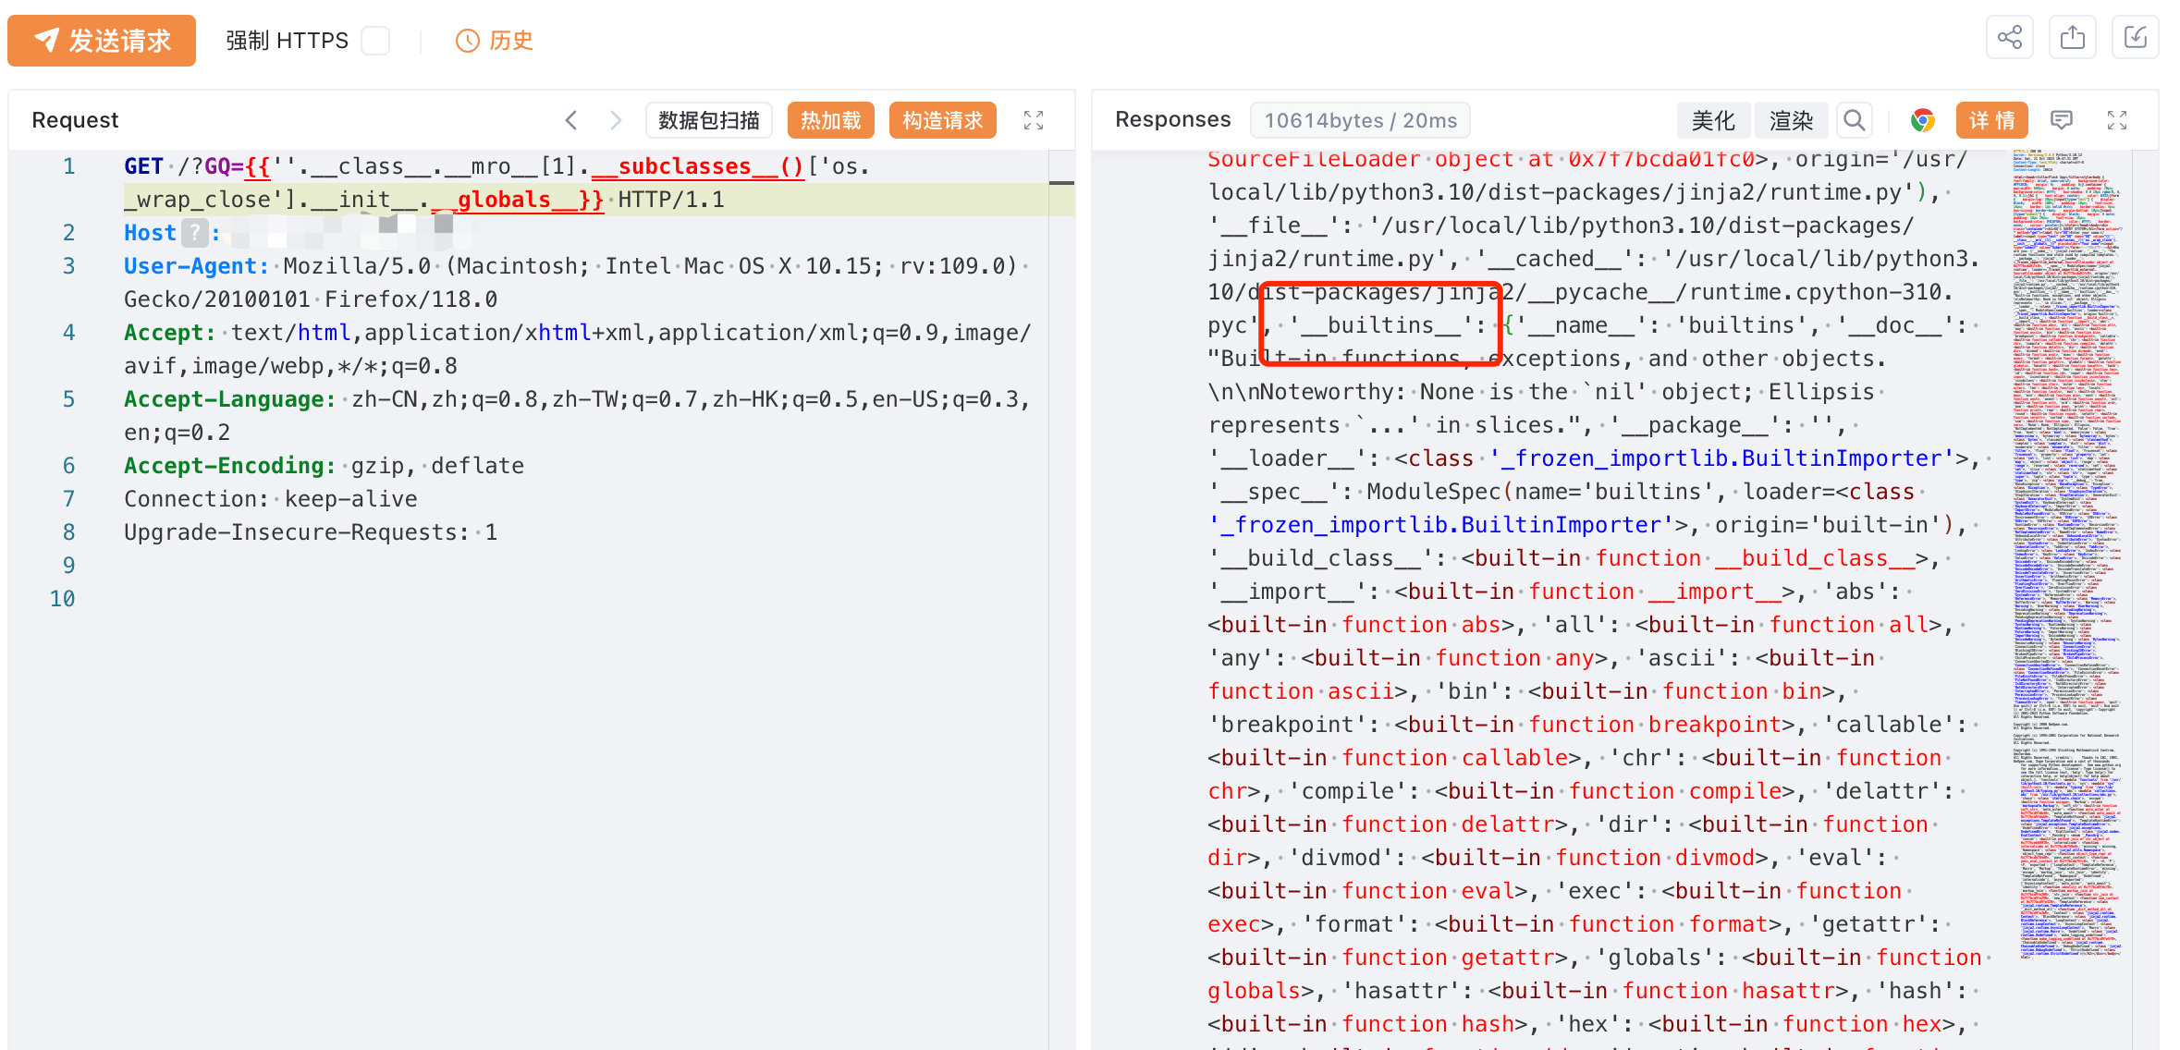Click the 详情 details button
Viewport: 2180px width, 1050px height.
pos(1992,120)
